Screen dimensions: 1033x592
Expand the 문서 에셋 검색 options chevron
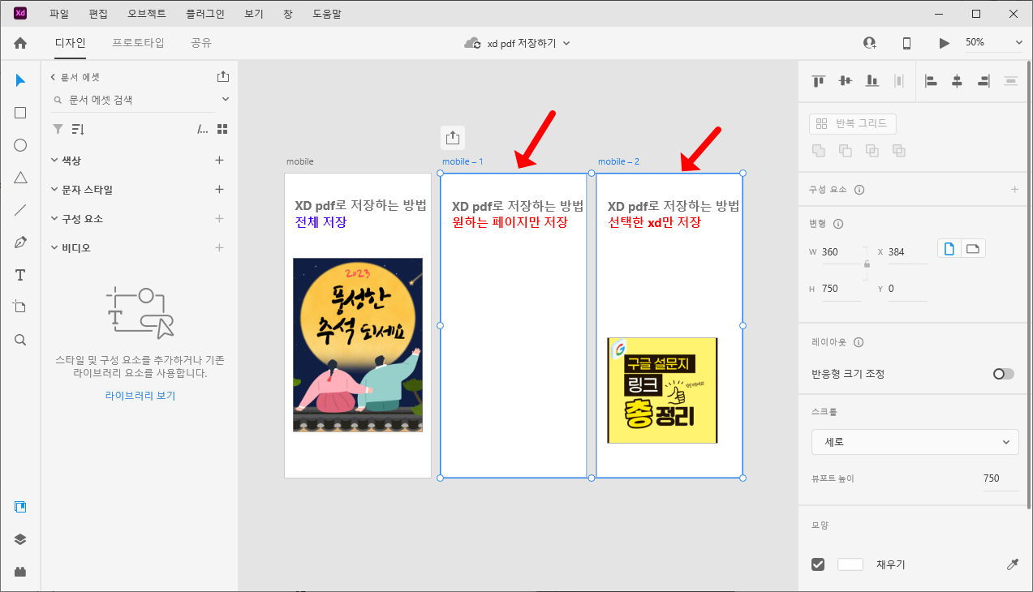click(x=224, y=100)
